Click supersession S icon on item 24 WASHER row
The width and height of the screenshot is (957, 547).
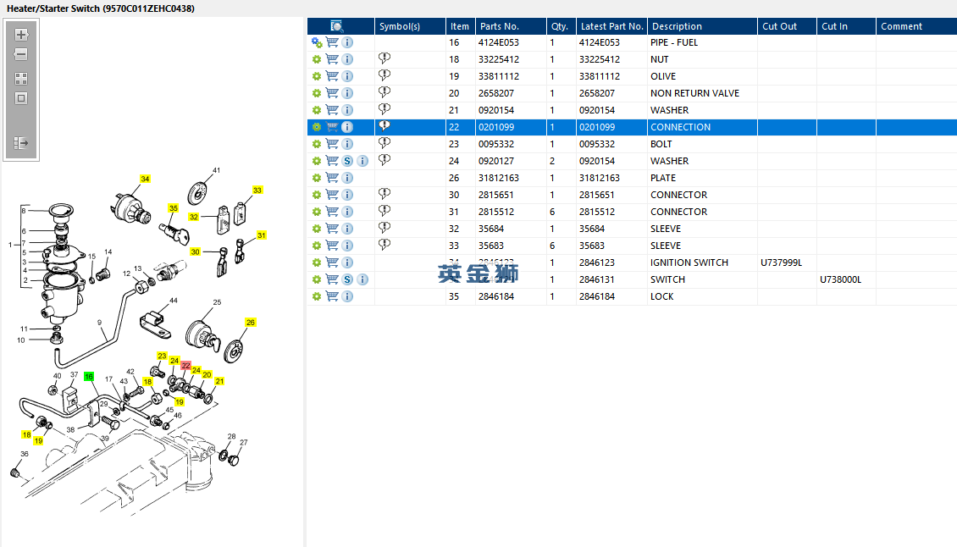347,161
